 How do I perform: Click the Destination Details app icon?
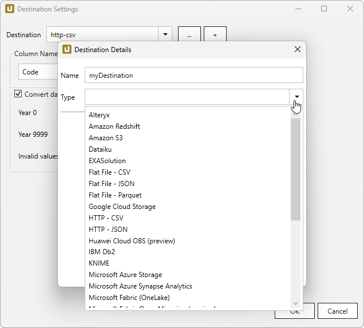(67, 49)
